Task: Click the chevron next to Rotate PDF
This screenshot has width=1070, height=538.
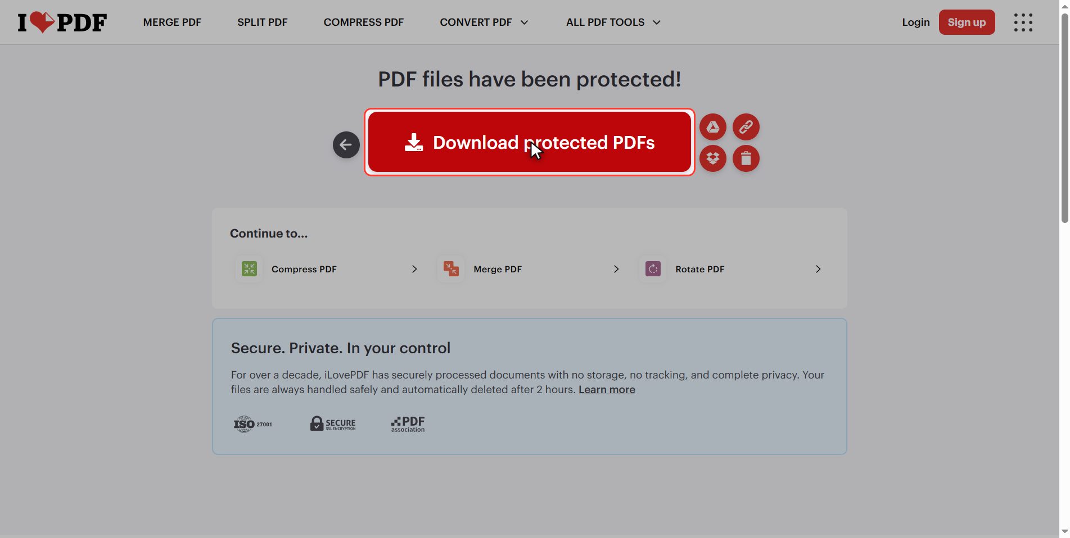Action: [x=818, y=269]
